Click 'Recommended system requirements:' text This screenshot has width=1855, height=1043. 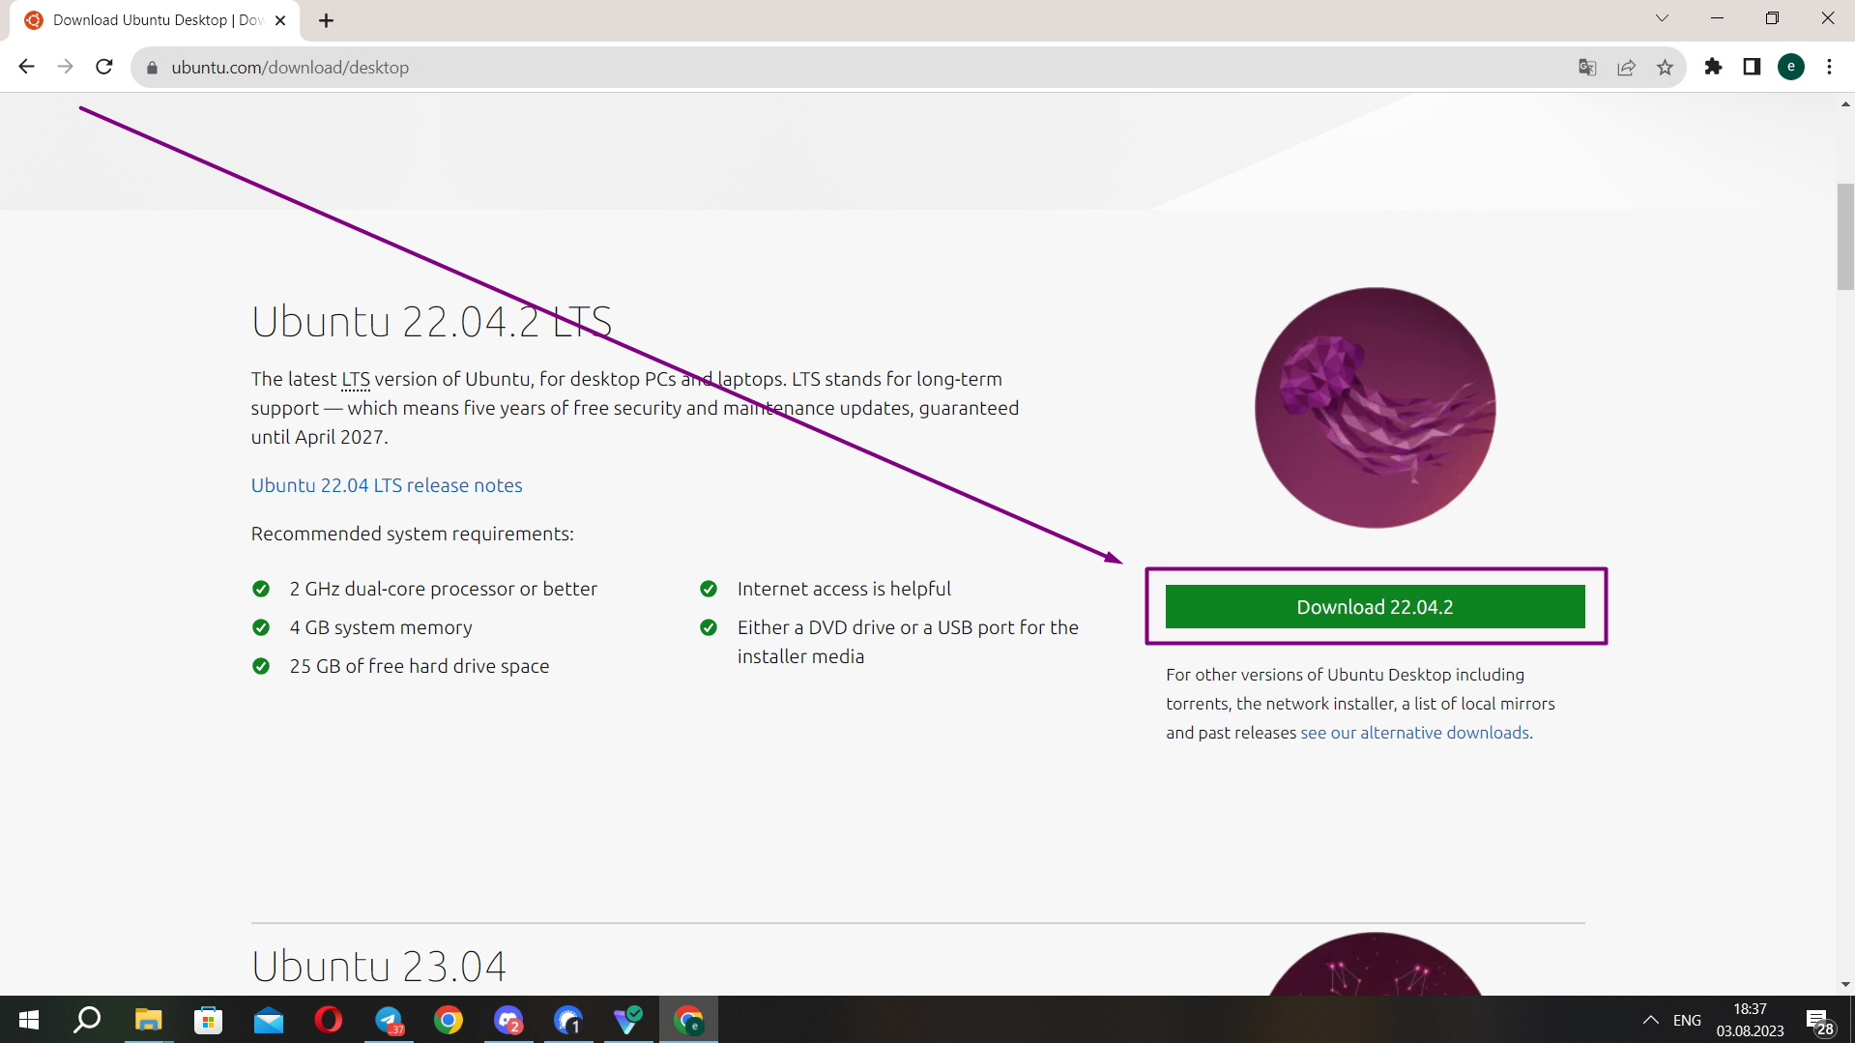(413, 534)
